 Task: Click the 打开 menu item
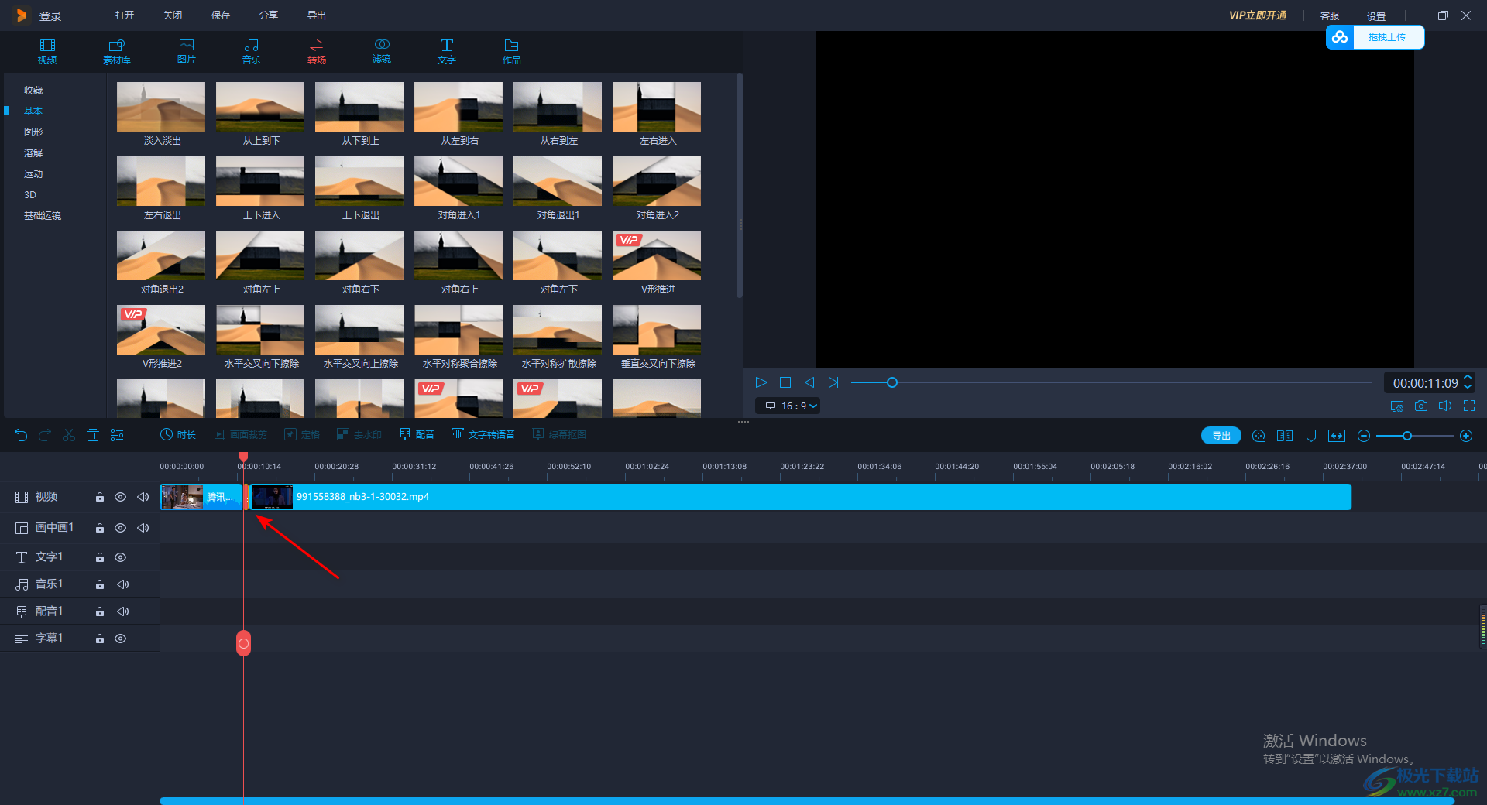coord(125,15)
